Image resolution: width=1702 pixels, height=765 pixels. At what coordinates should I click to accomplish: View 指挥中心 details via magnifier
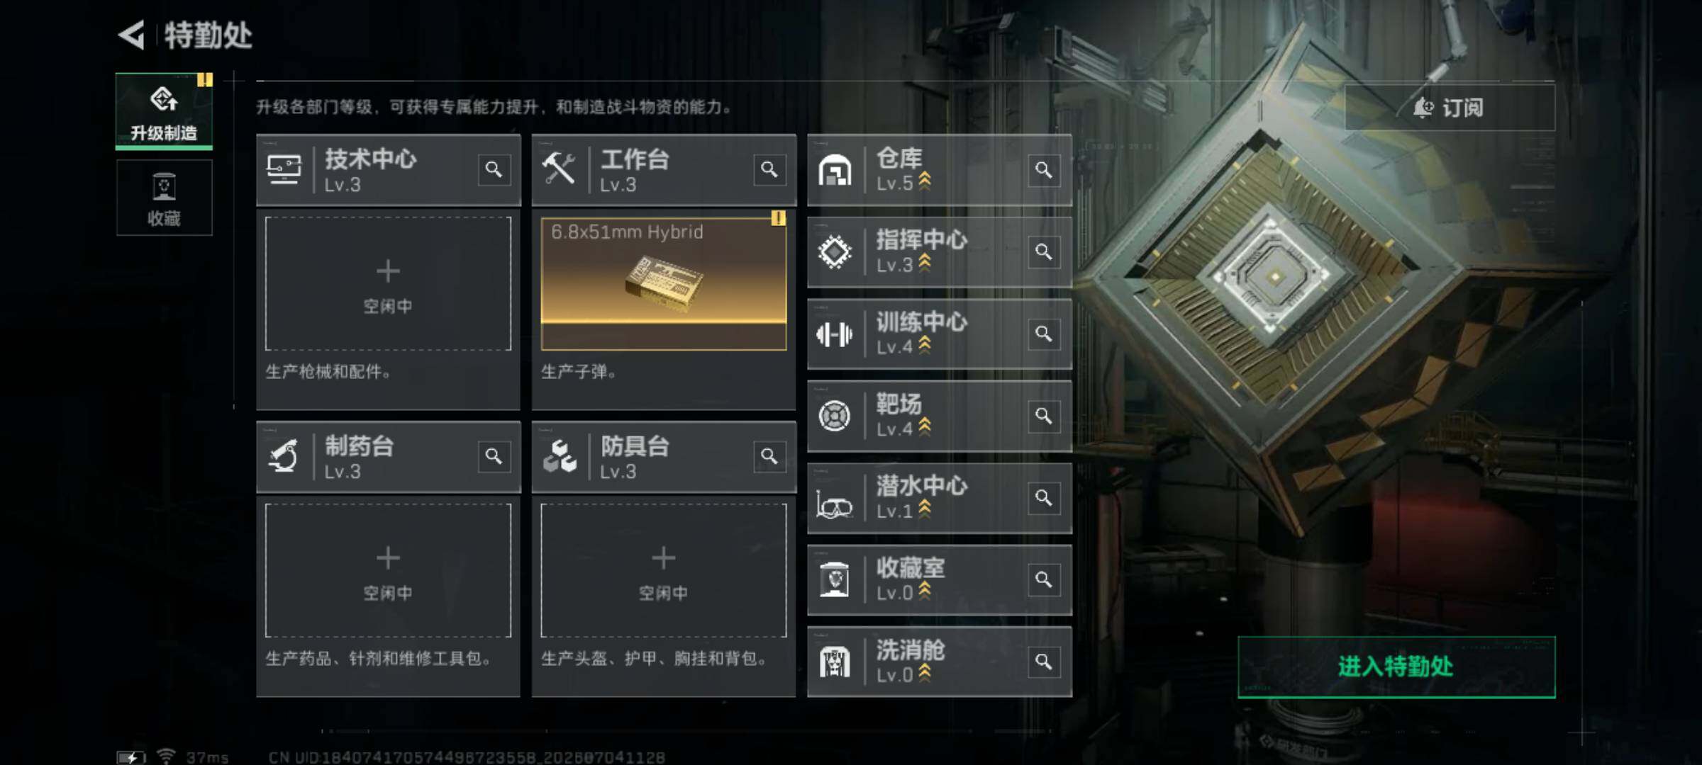(x=1044, y=251)
